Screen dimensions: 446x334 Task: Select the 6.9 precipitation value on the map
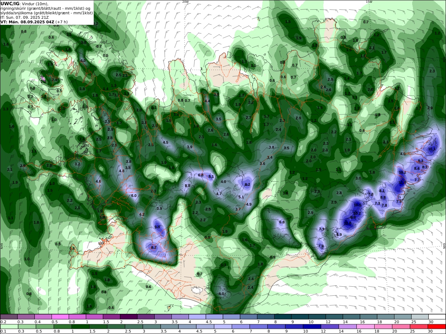(339, 234)
